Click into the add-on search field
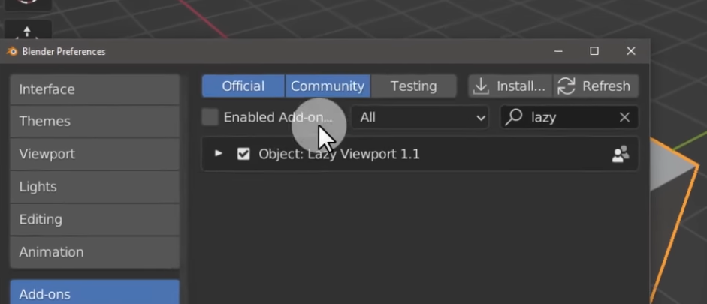 (x=570, y=118)
